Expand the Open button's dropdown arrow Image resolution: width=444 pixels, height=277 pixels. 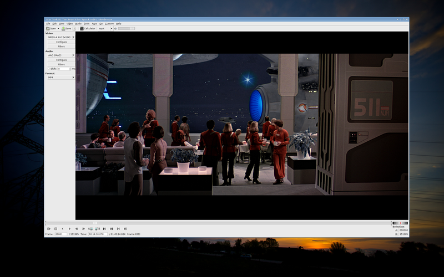58,29
